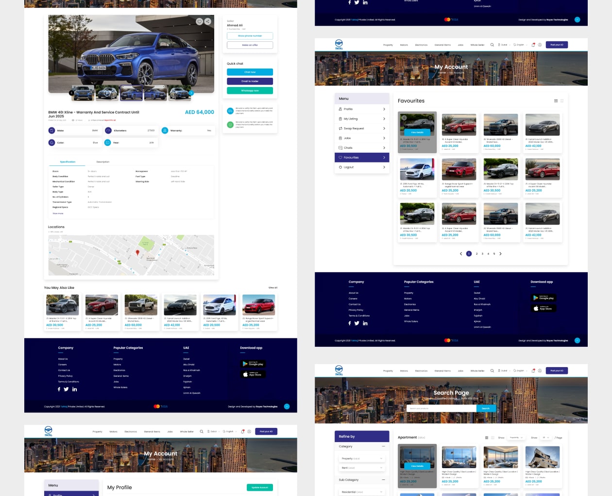The width and height of the screenshot is (612, 496).
Task: Switch to the Specification tab
Action: 68,162
